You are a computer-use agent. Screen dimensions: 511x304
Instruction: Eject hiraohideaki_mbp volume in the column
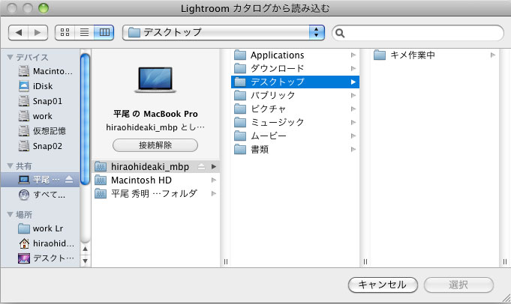[x=201, y=166]
